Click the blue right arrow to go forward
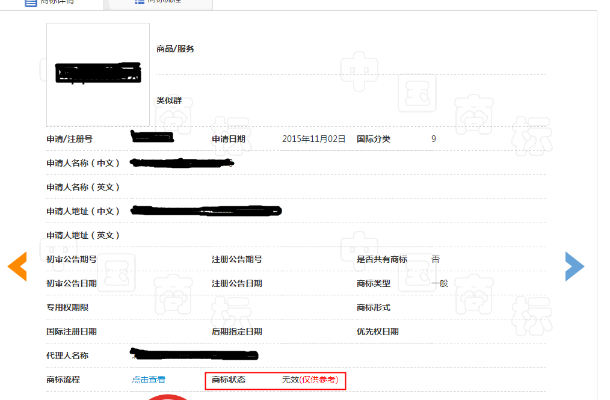Viewport: 610px width, 400px height. (575, 266)
